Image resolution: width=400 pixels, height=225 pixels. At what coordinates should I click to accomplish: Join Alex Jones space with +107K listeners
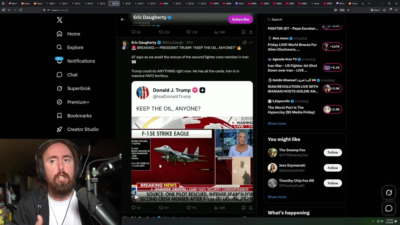click(332, 47)
